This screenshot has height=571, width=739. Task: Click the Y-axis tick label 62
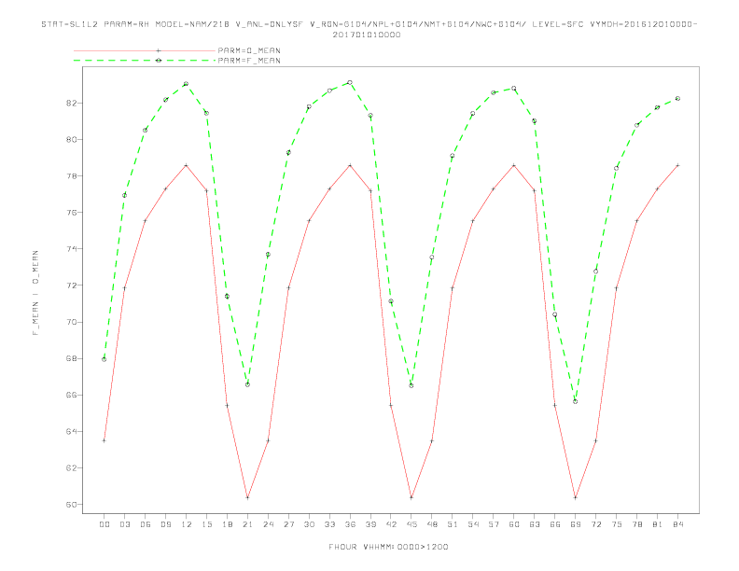tap(73, 467)
